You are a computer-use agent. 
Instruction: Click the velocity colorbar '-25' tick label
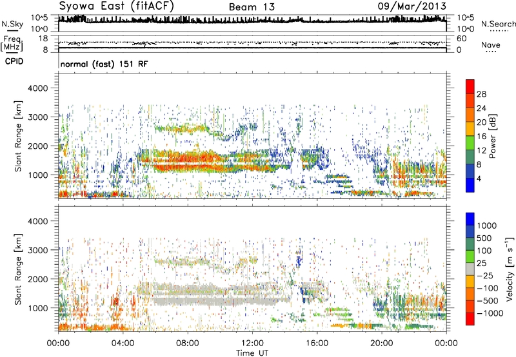485,275
